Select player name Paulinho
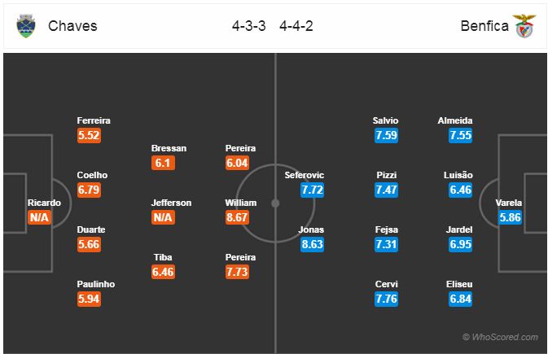Viewport: 548px width, 354px height. [96, 284]
